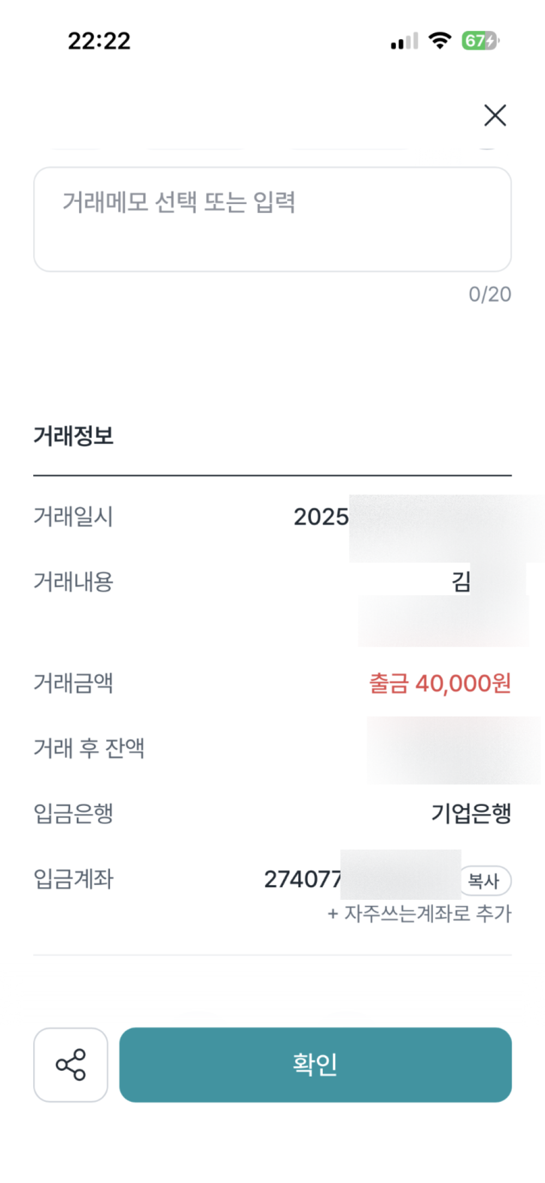545x1183 pixels.
Task: Tap the 0/20 character counter
Action: [489, 295]
